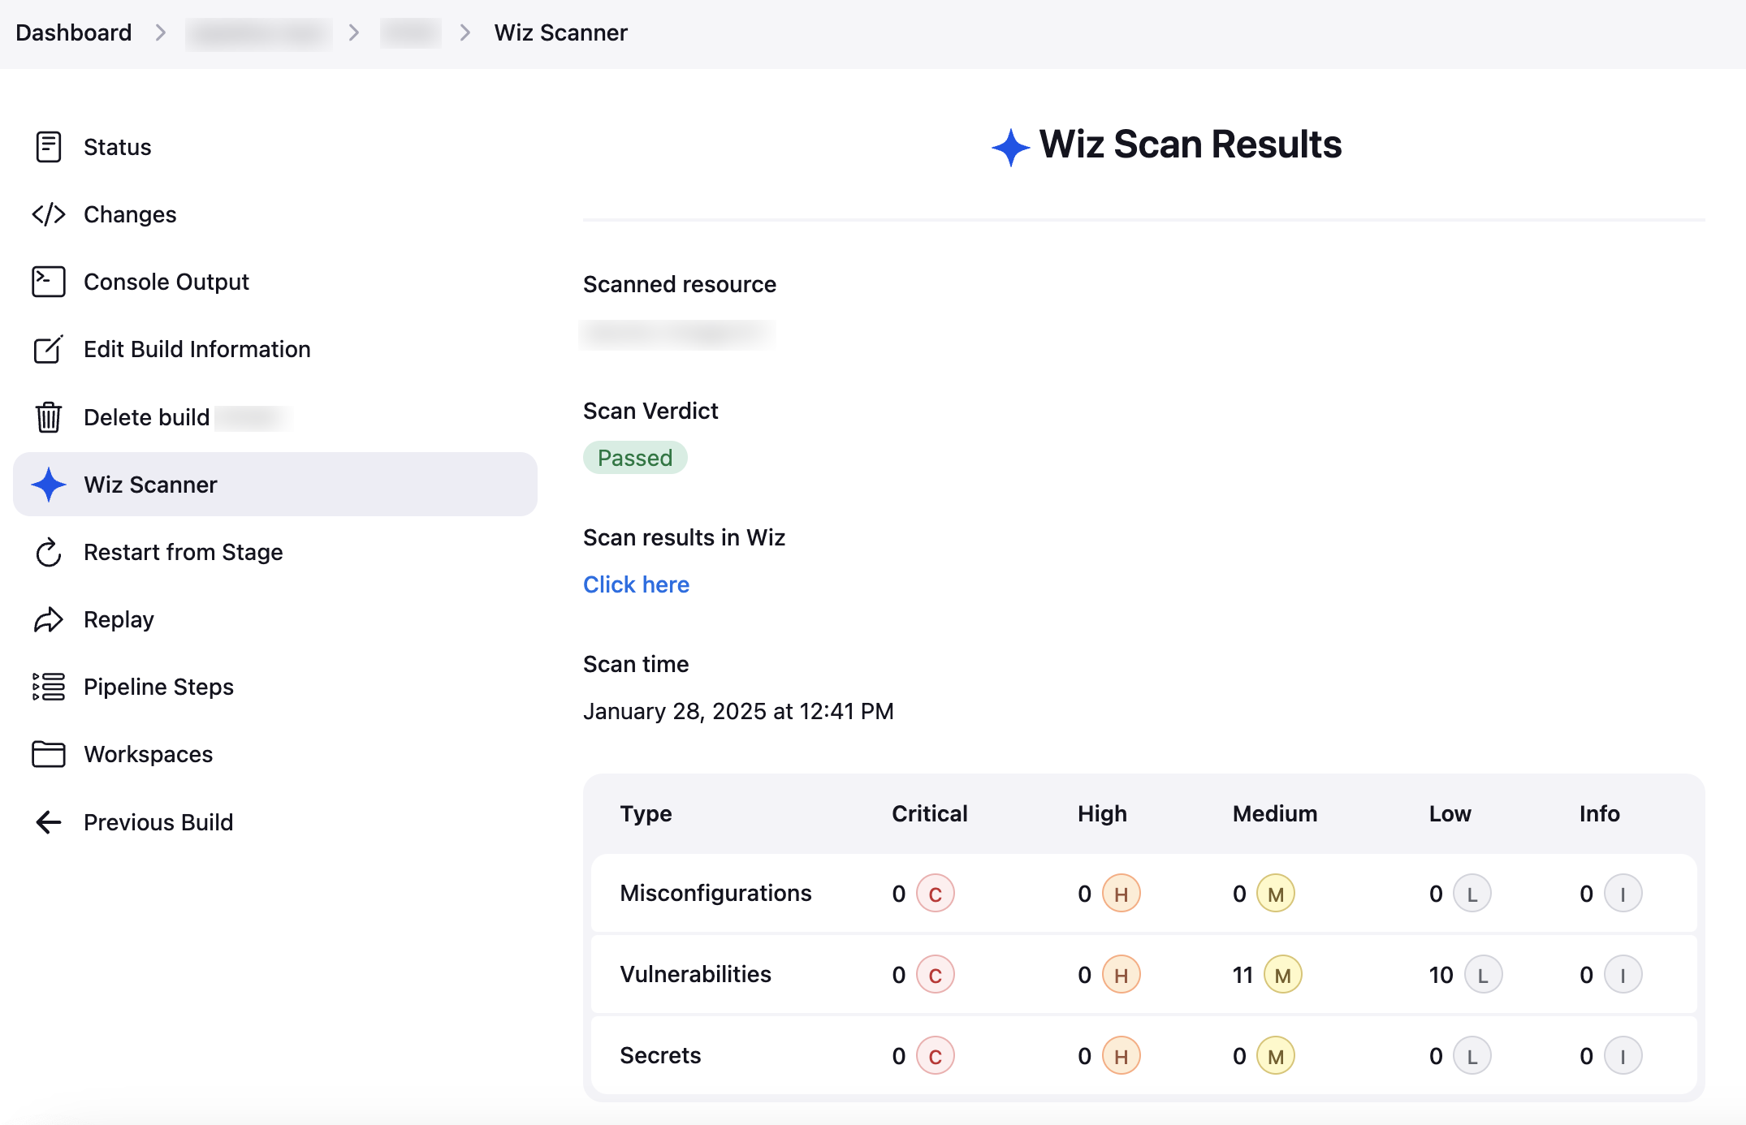Select Edit Build Information in sidebar
Screen dimensions: 1746x1125
275,349
